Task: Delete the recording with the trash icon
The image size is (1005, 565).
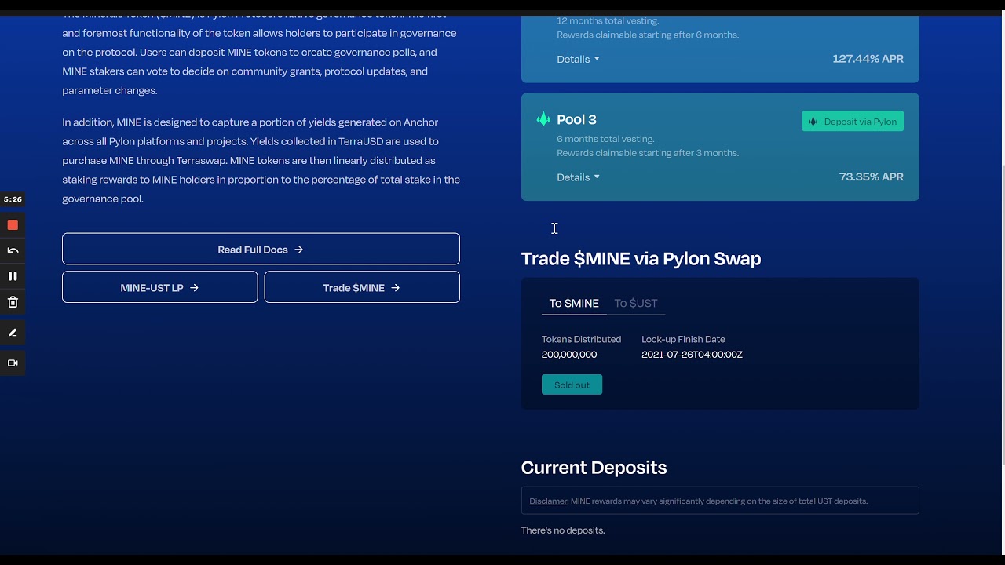Action: coord(13,302)
